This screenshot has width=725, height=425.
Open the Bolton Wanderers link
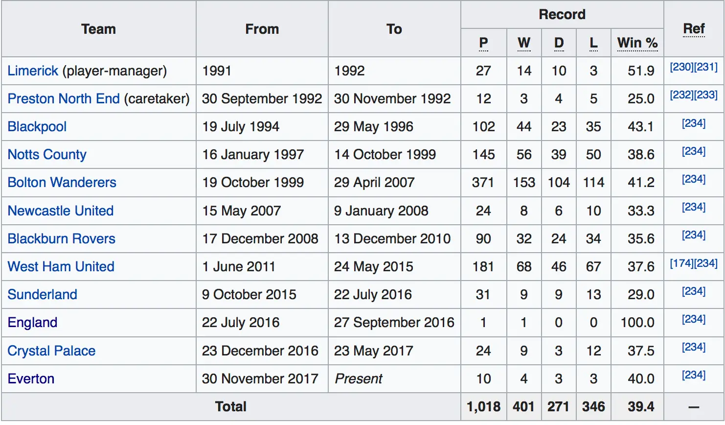[x=62, y=183]
